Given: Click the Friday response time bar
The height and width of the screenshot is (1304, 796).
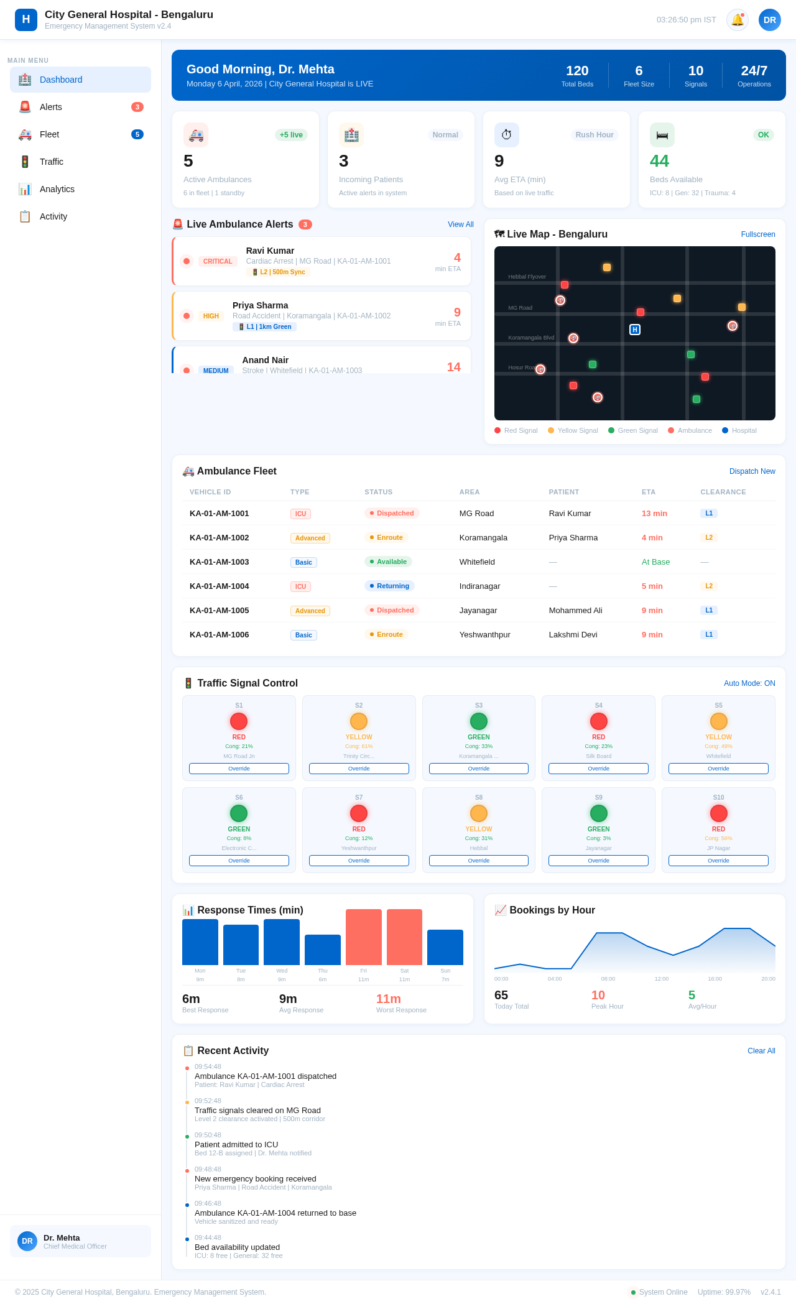Looking at the screenshot, I should [364, 937].
